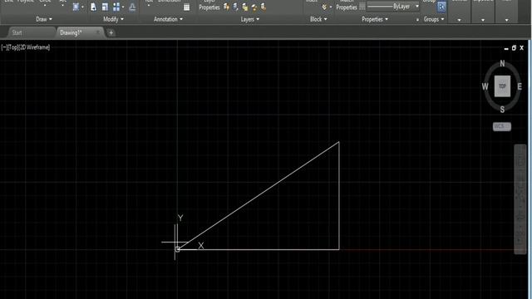Expand the Modify panel dropdown
Screen dimensions: 532x299
click(113, 19)
